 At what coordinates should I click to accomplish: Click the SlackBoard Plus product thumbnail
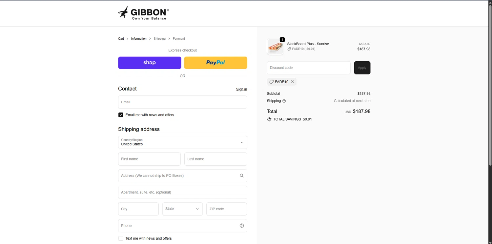point(275,47)
